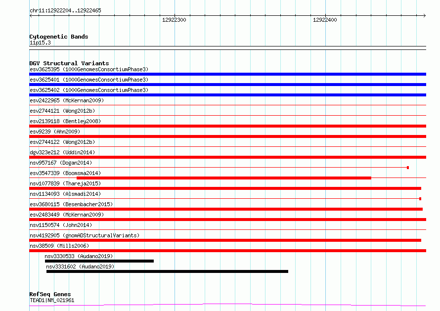Click the nsv1077839 (Thareja2015) label
The width and height of the screenshot is (440, 311).
[x=65, y=183]
